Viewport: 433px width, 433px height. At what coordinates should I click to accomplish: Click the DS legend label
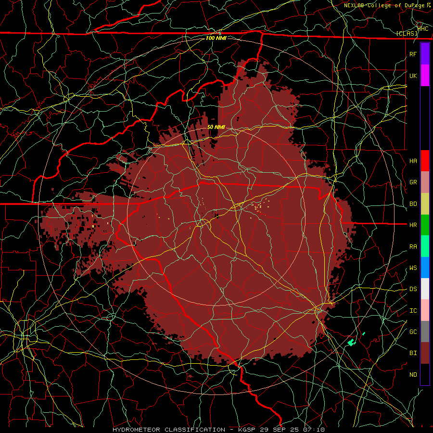click(x=413, y=289)
